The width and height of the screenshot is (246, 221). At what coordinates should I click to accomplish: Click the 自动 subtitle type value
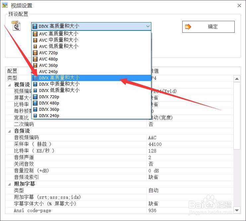pos(153,191)
